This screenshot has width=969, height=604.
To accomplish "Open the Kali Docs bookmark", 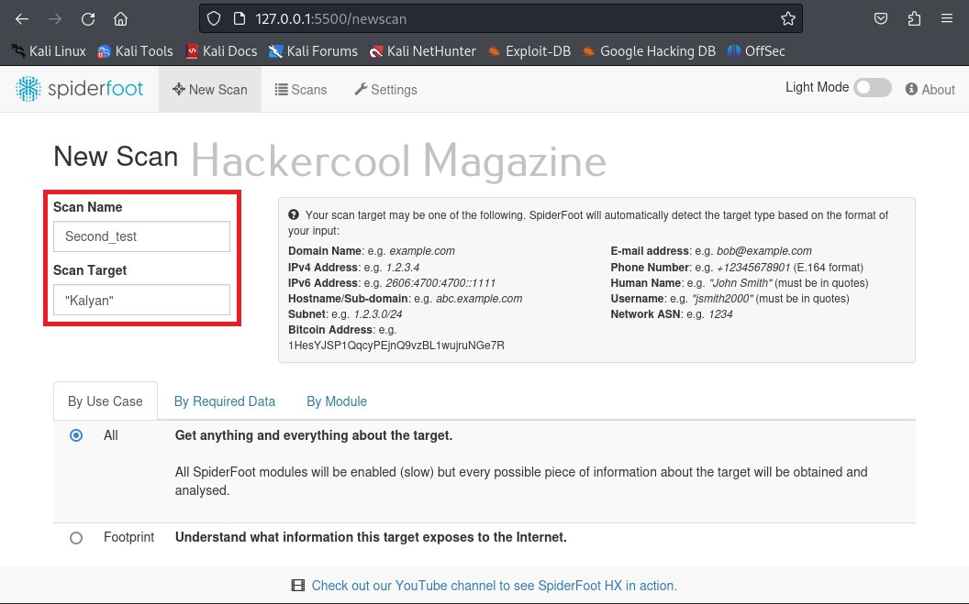I will [x=221, y=51].
